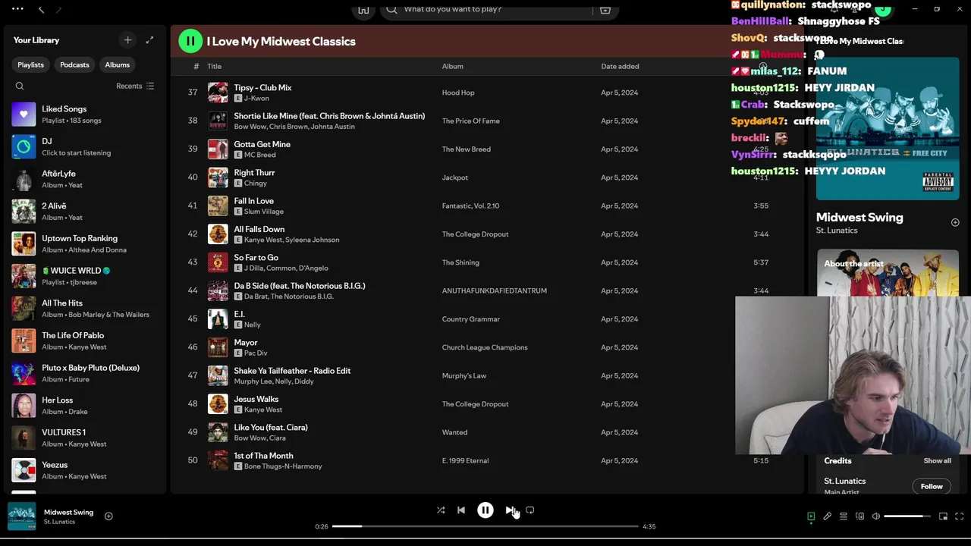Click the Midwest Swing album art in player bar
This screenshot has width=971, height=546.
pos(22,516)
